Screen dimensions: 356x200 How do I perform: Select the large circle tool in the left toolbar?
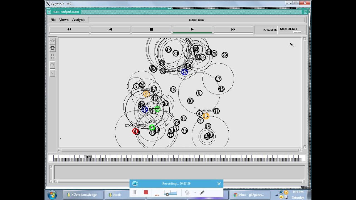coord(52,65)
